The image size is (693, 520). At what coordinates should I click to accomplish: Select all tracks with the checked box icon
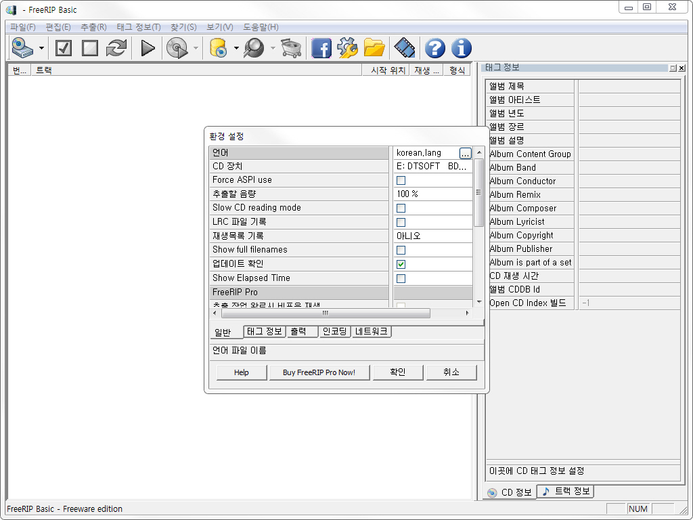(64, 48)
